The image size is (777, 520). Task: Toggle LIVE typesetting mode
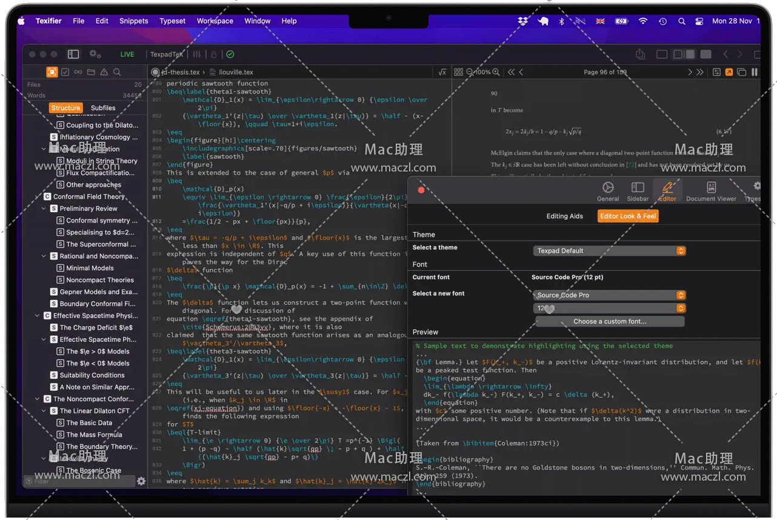(x=127, y=55)
